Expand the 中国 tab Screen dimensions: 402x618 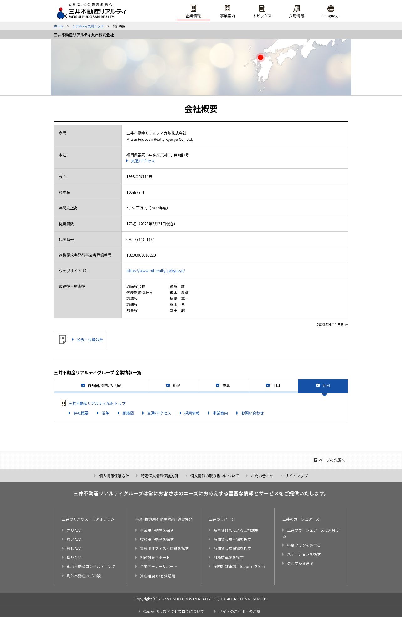pyautogui.click(x=273, y=386)
